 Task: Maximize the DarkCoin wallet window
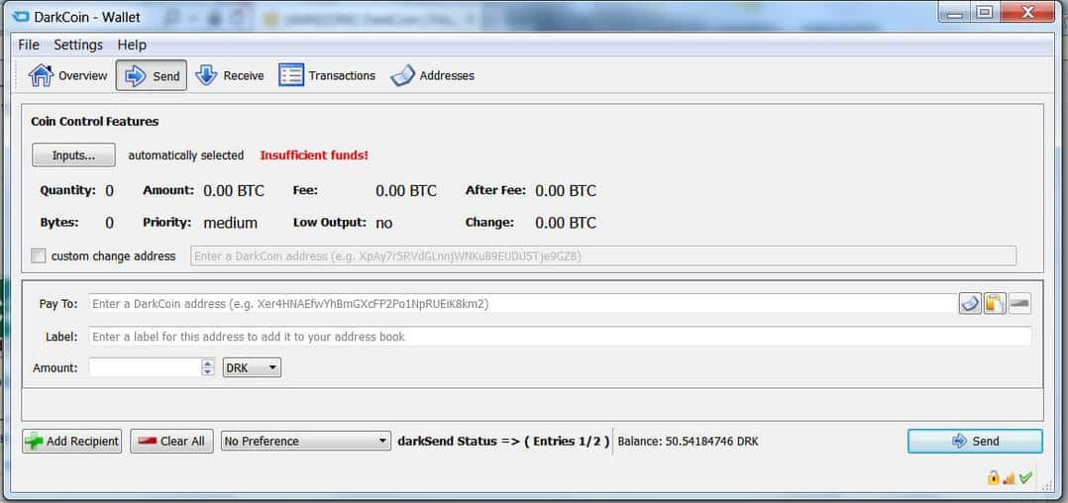click(x=984, y=12)
